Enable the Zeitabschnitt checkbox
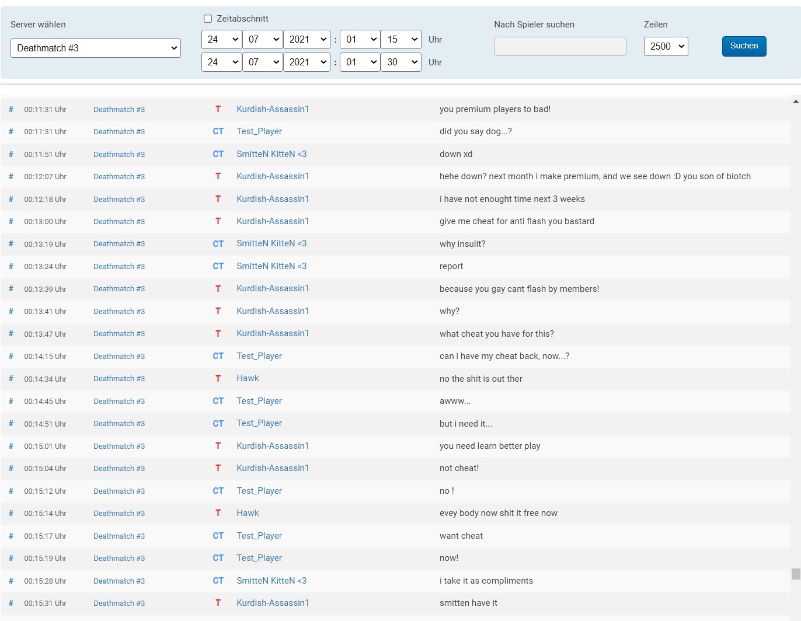801x621 pixels. click(208, 19)
